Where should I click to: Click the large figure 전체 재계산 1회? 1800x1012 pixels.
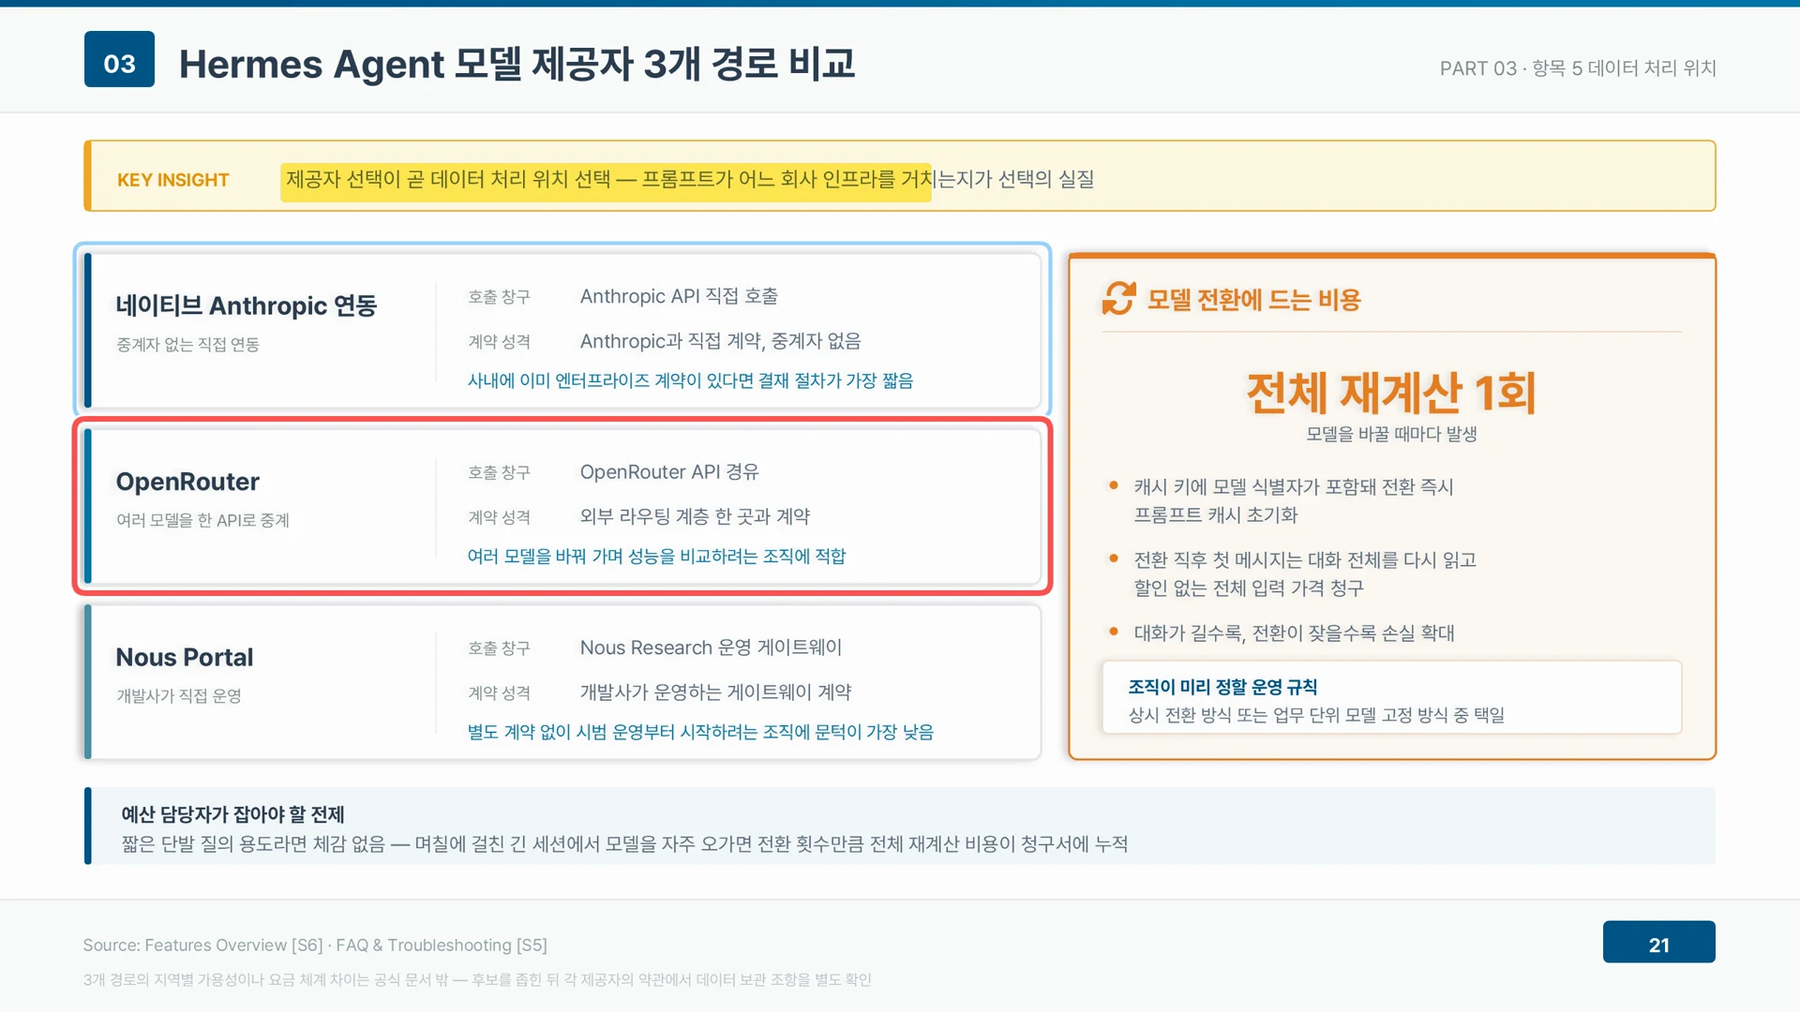tap(1391, 392)
